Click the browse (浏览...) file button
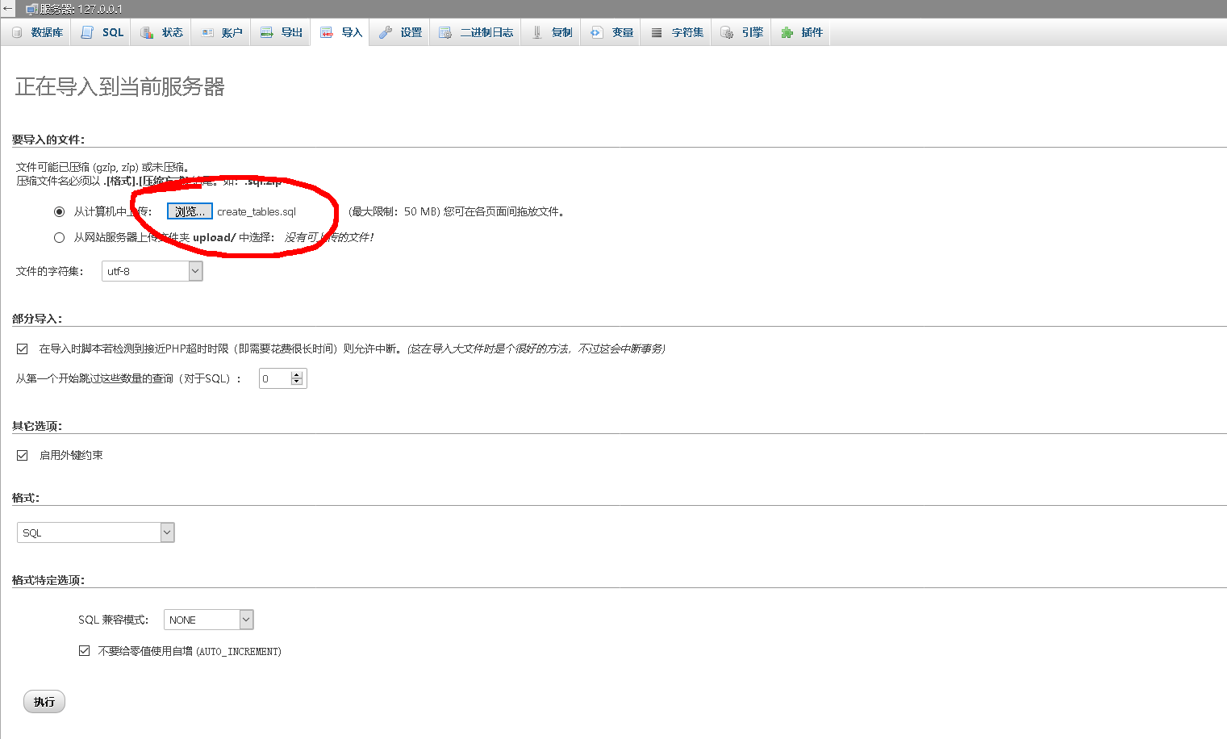Screen dimensions: 1227x739 click(x=190, y=211)
